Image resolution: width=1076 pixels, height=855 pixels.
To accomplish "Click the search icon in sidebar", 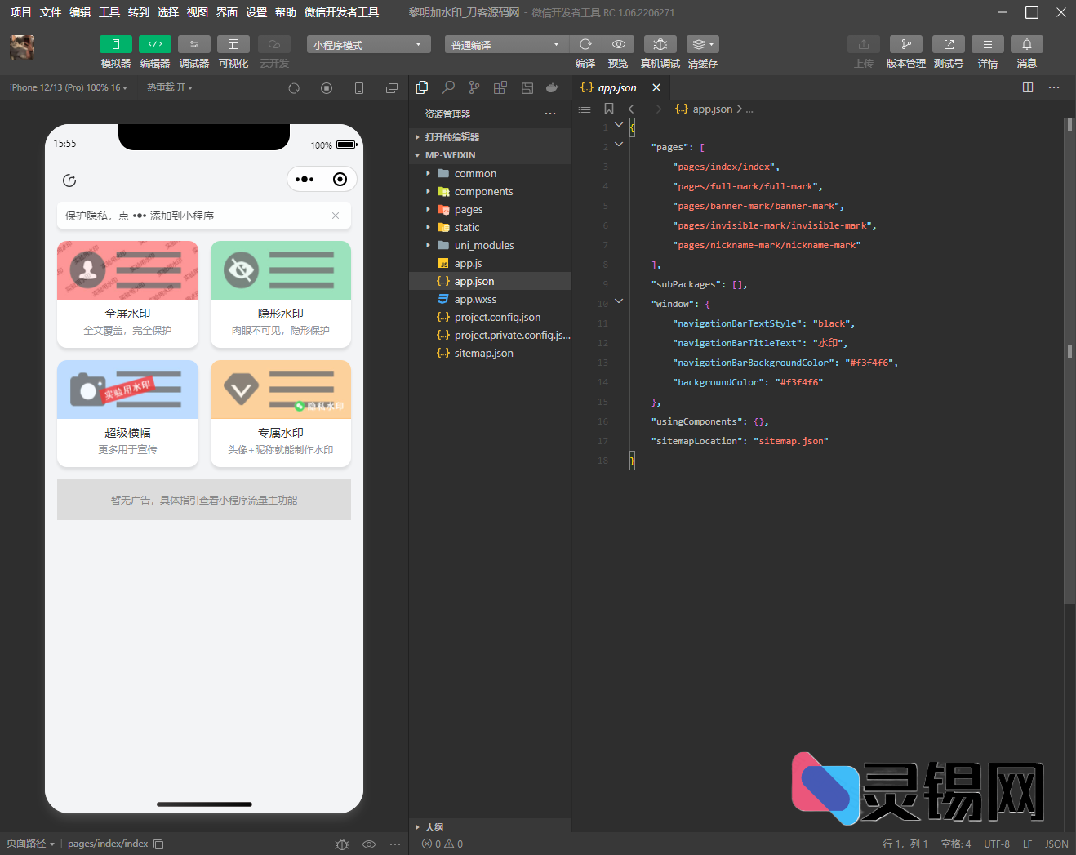I will [x=448, y=87].
